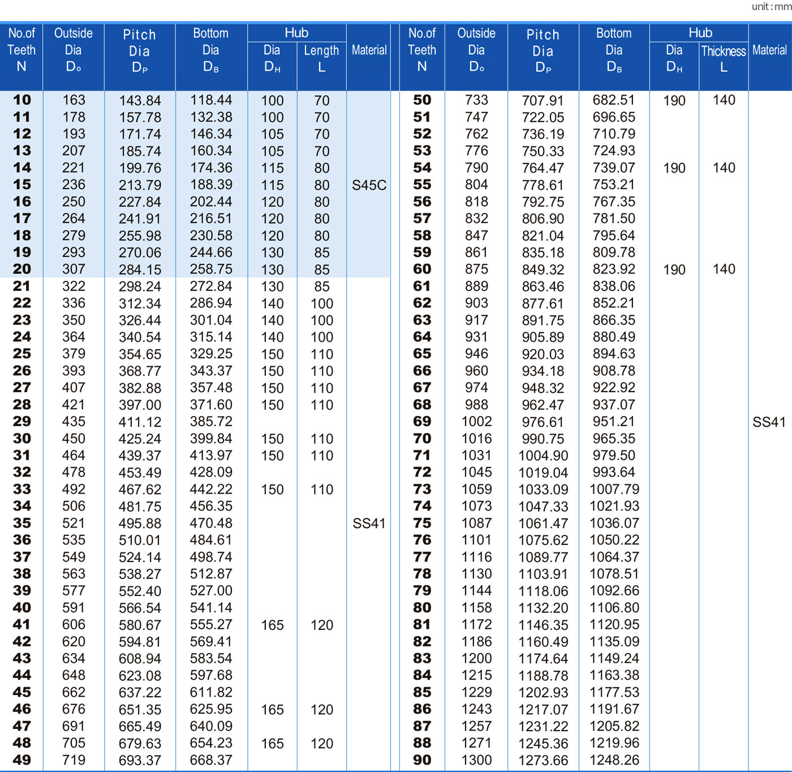Image resolution: width=792 pixels, height=772 pixels.
Task: Click outside diameter value 264
Action: 74,218
